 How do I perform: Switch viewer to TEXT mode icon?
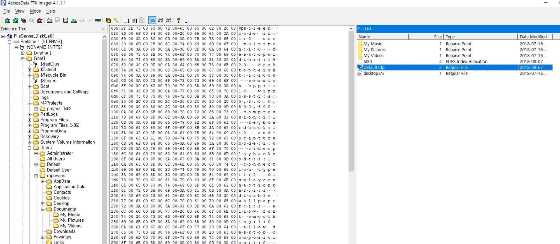pos(160,20)
